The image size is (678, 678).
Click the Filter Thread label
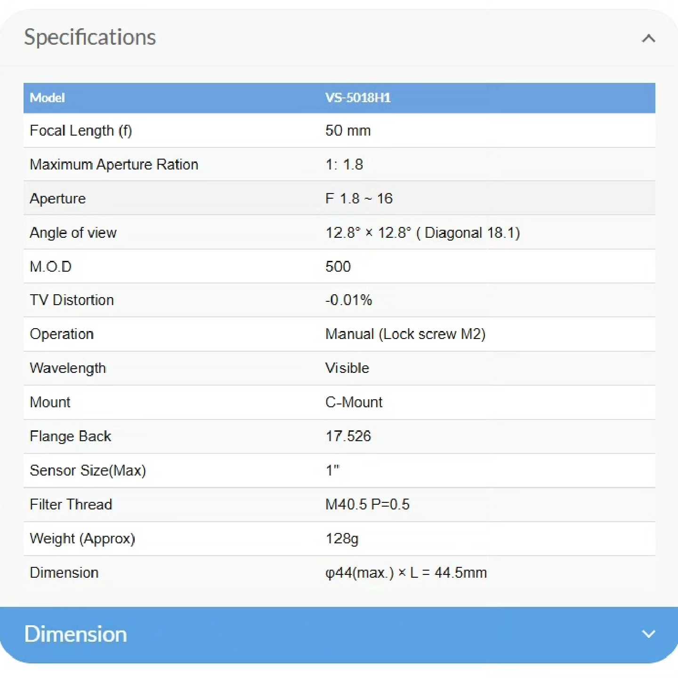71,504
